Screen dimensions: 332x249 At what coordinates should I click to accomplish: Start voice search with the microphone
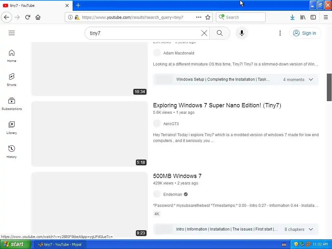242,33
